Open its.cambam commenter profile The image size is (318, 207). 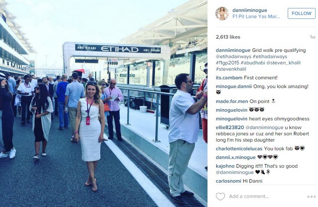click(229, 78)
